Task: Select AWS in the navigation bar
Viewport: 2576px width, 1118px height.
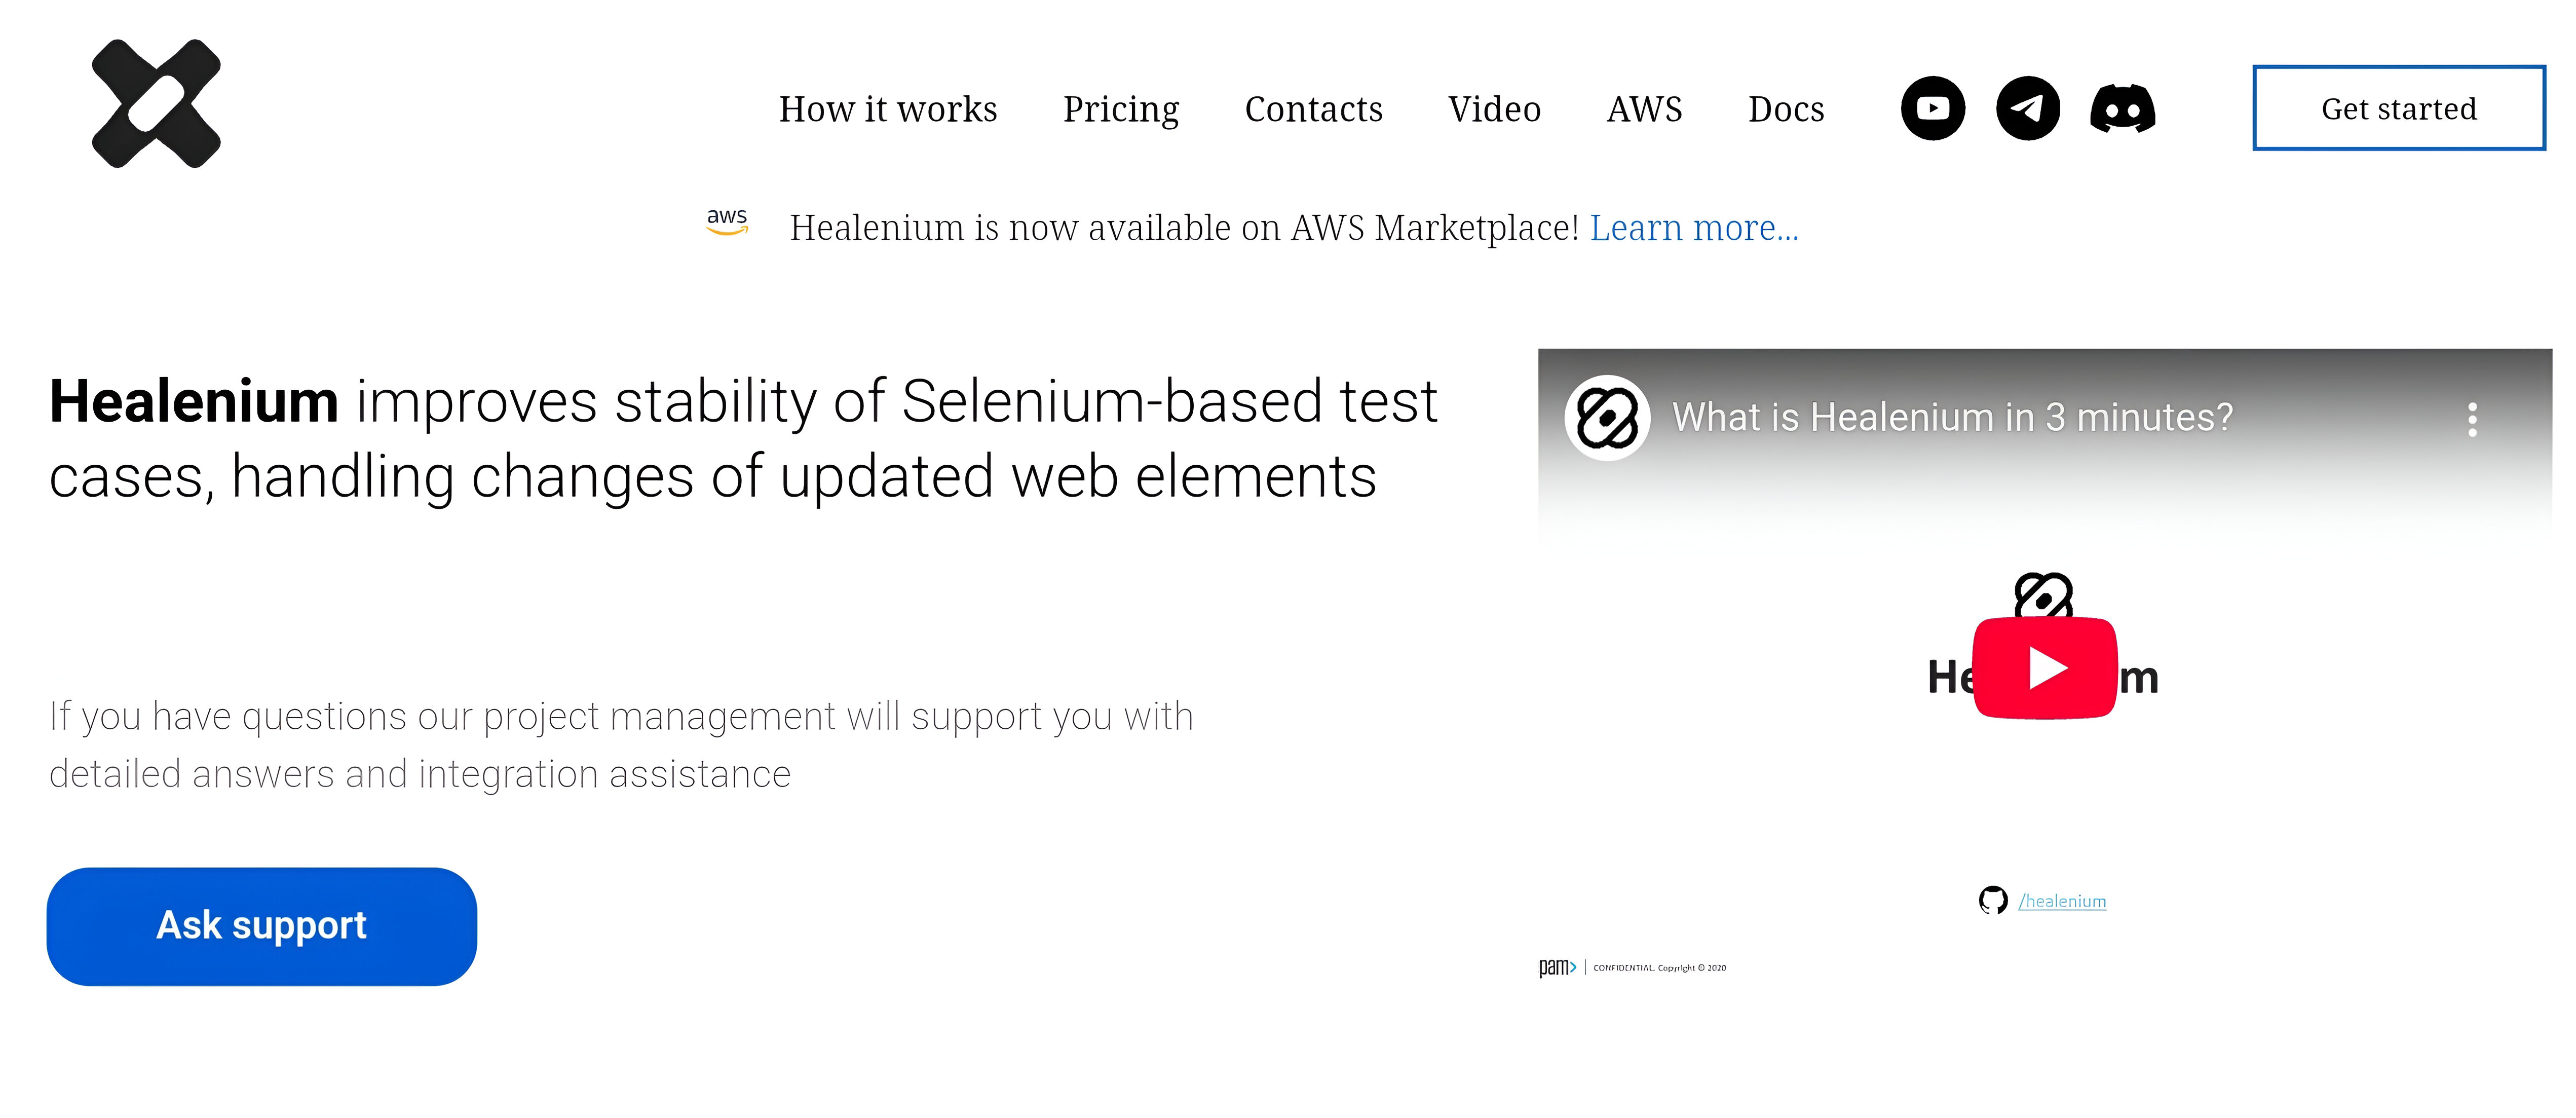Action: coord(1644,110)
